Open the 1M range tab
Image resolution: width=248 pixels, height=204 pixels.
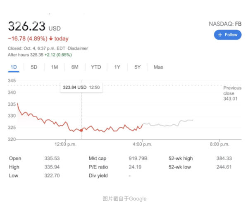(55, 67)
